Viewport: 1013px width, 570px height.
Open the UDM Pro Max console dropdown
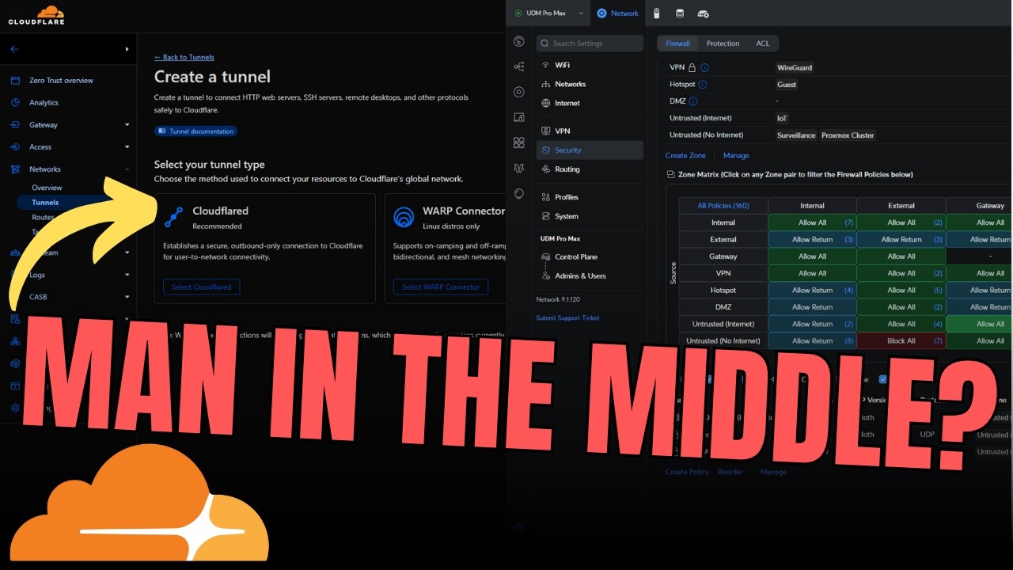coord(548,13)
